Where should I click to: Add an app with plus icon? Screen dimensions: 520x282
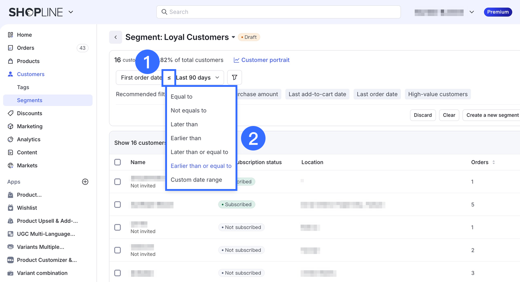click(85, 182)
